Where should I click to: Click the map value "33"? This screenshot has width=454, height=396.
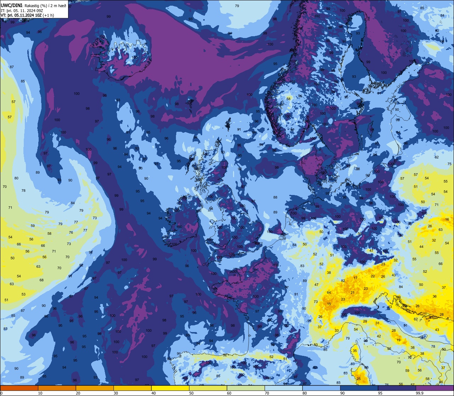337,331
